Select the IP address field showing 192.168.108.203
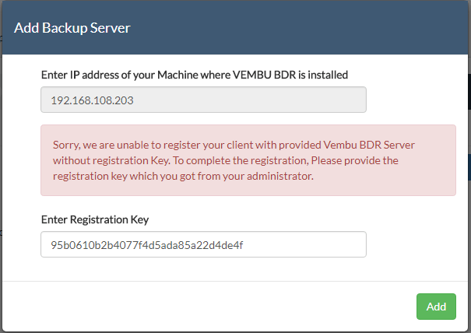Image resolution: width=471 pixels, height=333 pixels. point(203,100)
